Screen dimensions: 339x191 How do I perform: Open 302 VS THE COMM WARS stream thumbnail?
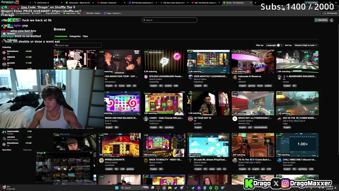[297, 103]
